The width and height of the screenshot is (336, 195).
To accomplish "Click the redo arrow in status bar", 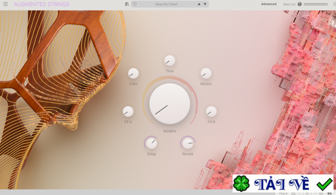I will pyautogui.click(x=315, y=193).
